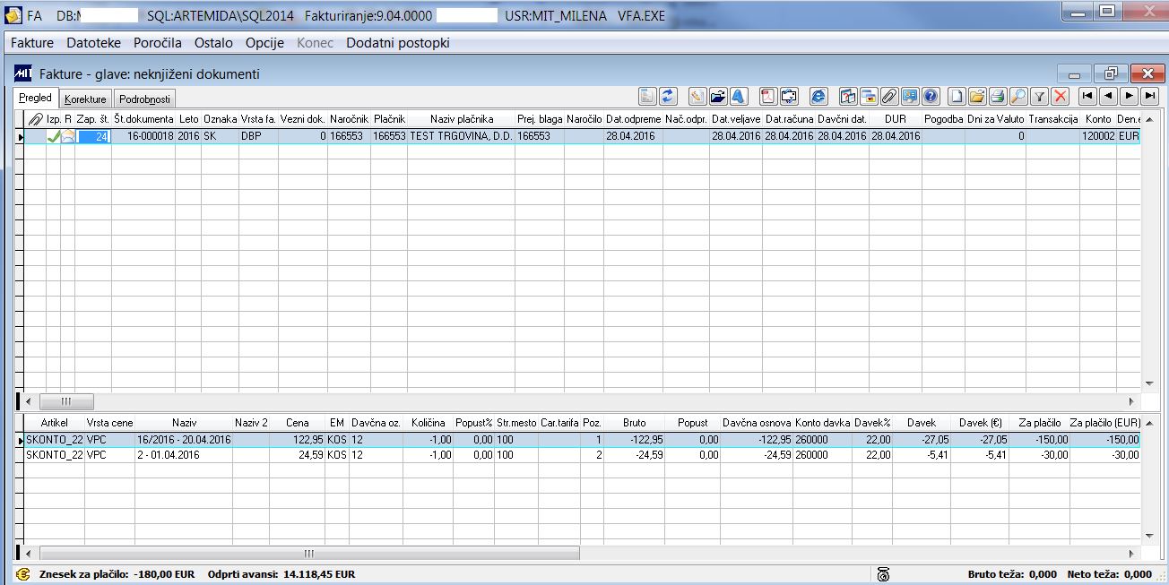Click the blue refresh arrows icon
The height and width of the screenshot is (585, 1169).
pyautogui.click(x=668, y=96)
